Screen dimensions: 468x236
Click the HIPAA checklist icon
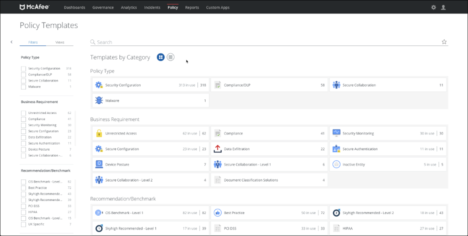click(x=336, y=228)
